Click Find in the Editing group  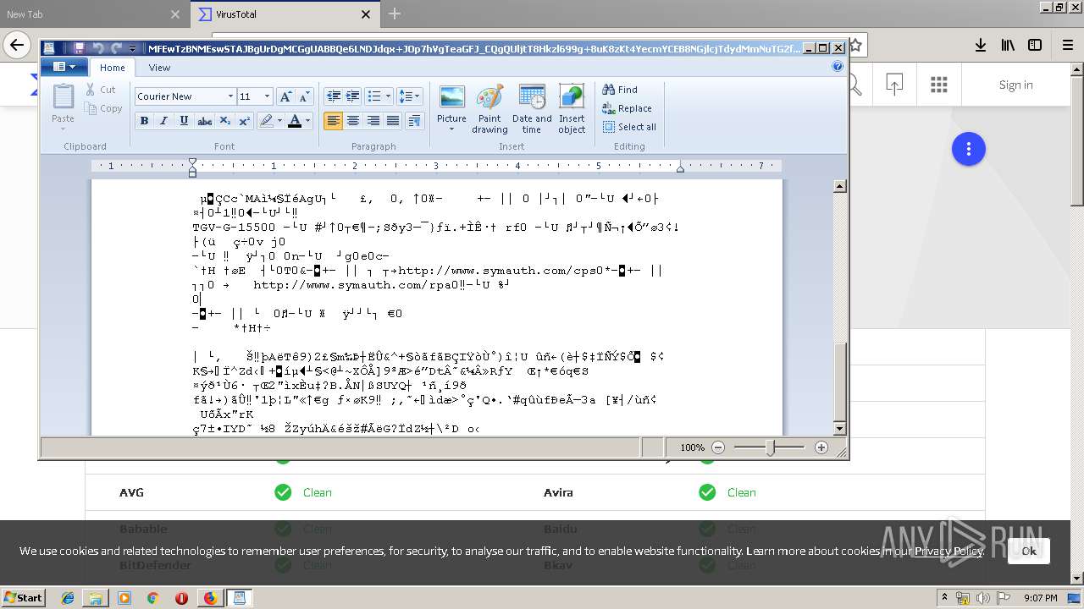pyautogui.click(x=620, y=89)
